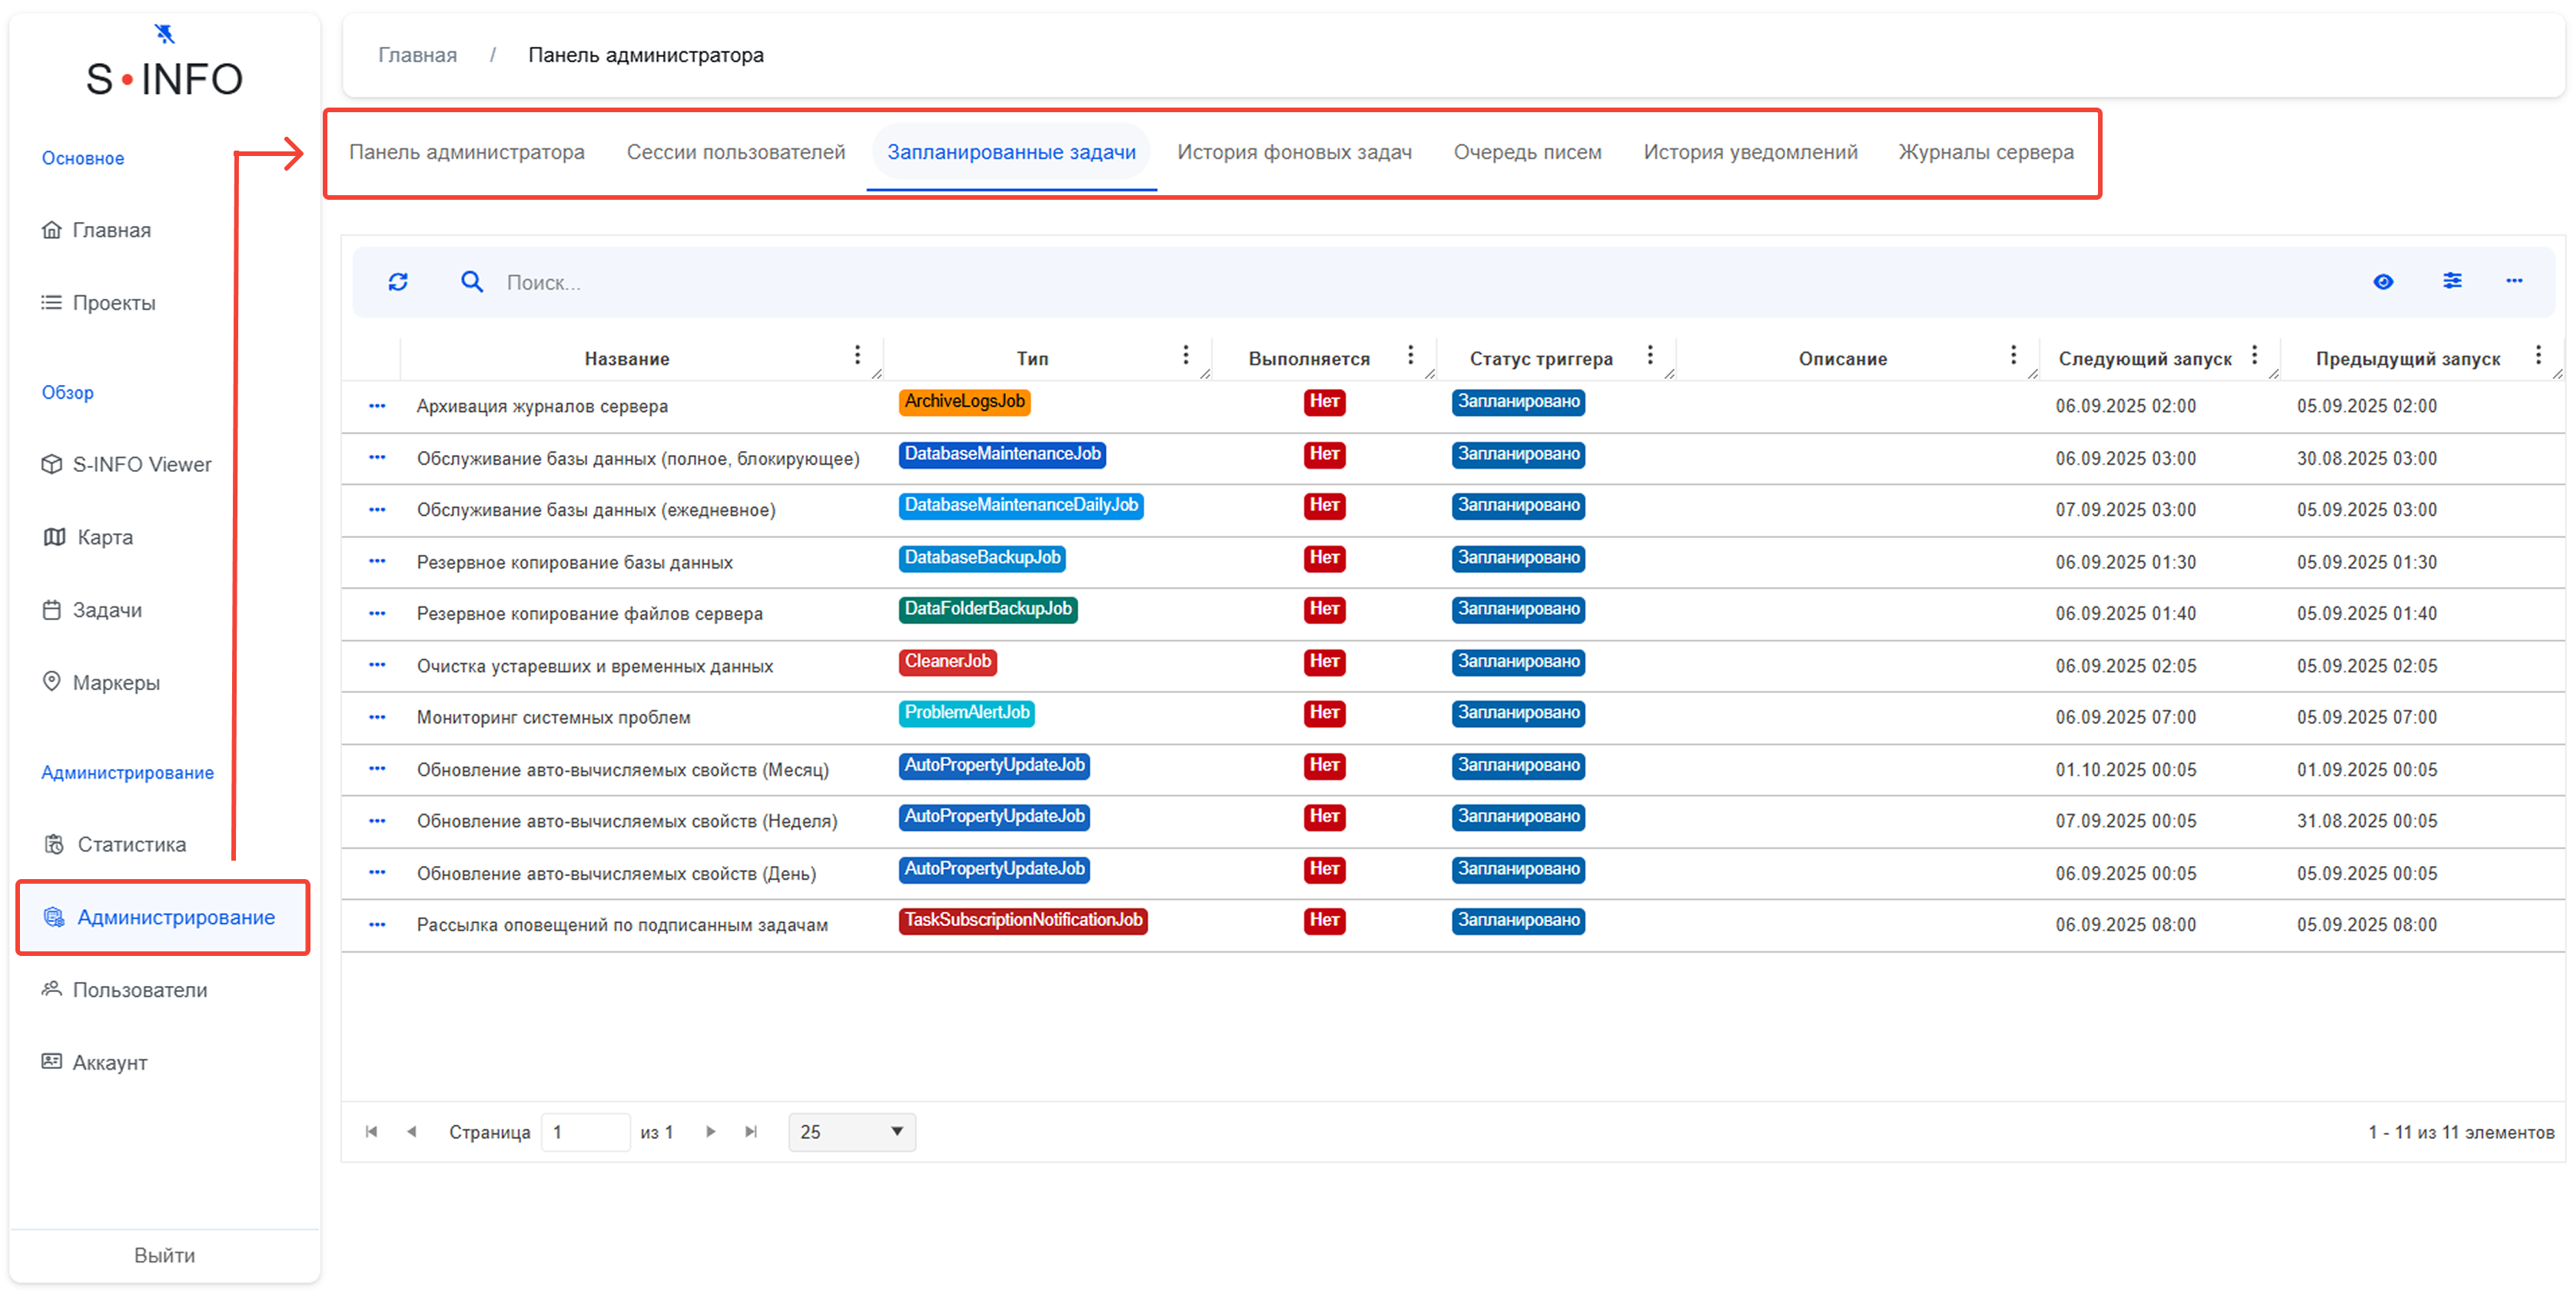Open S-INFO Viewer from the sidebar
Screen dimensions: 2576x1291
[141, 464]
